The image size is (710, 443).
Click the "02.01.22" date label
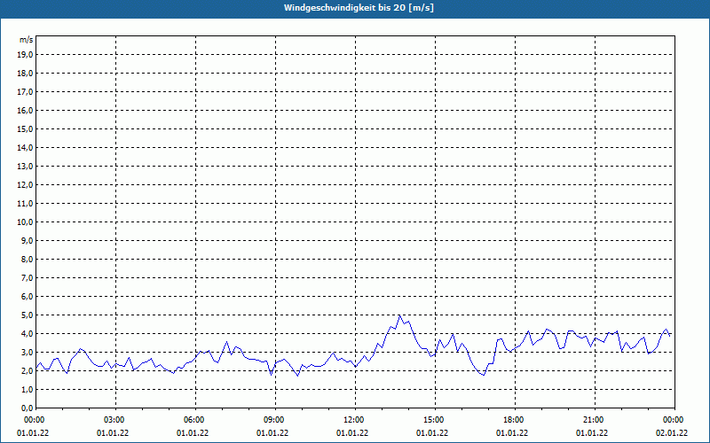[672, 433]
